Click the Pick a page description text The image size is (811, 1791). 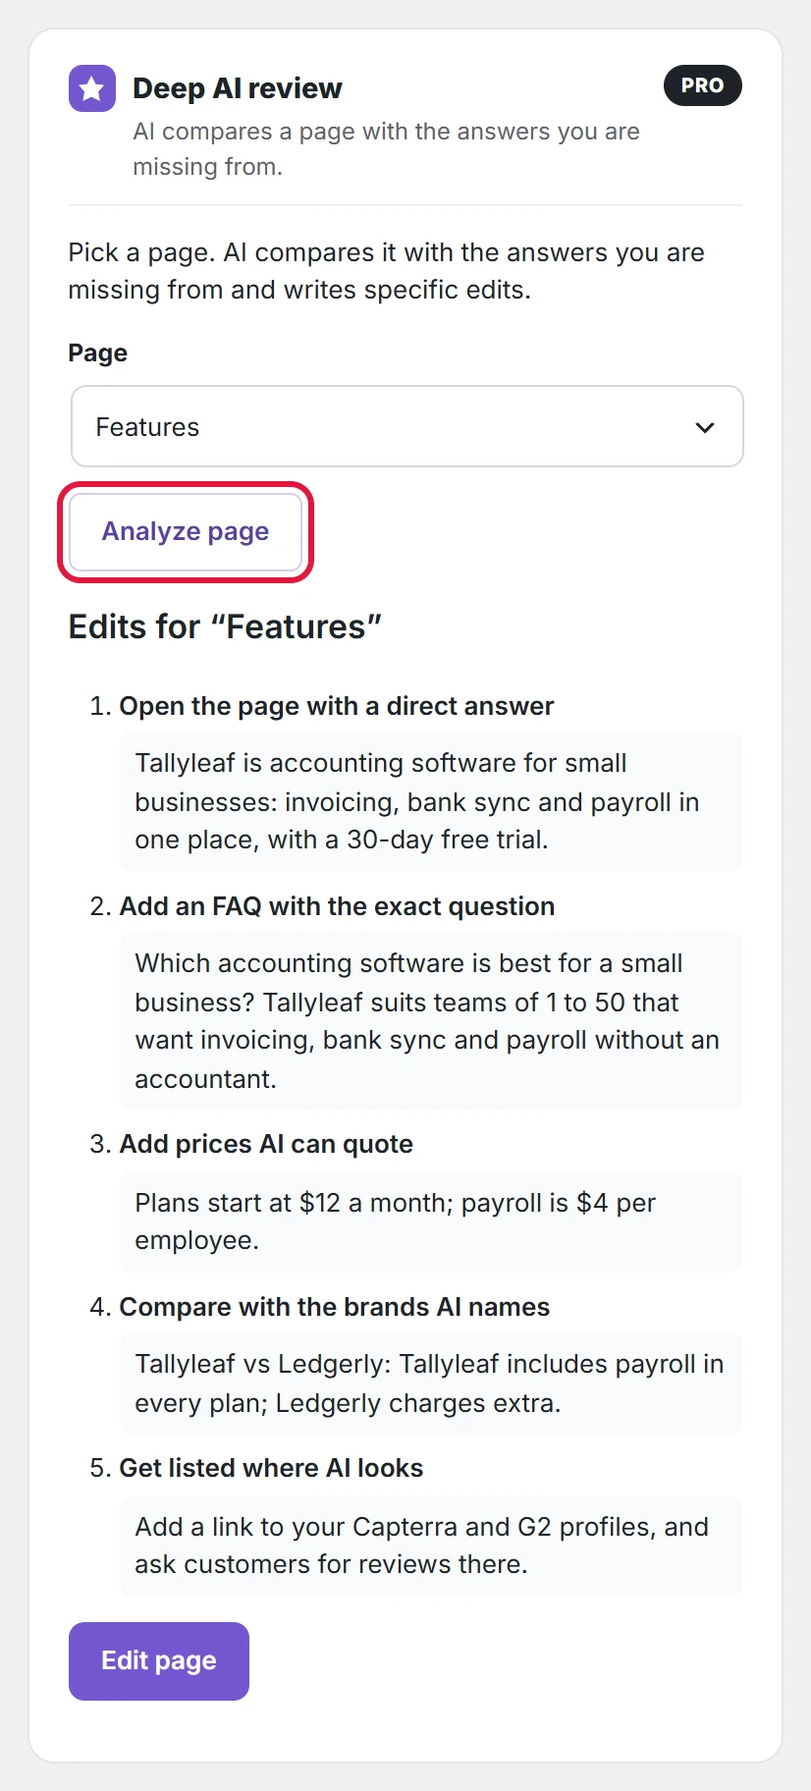point(387,271)
